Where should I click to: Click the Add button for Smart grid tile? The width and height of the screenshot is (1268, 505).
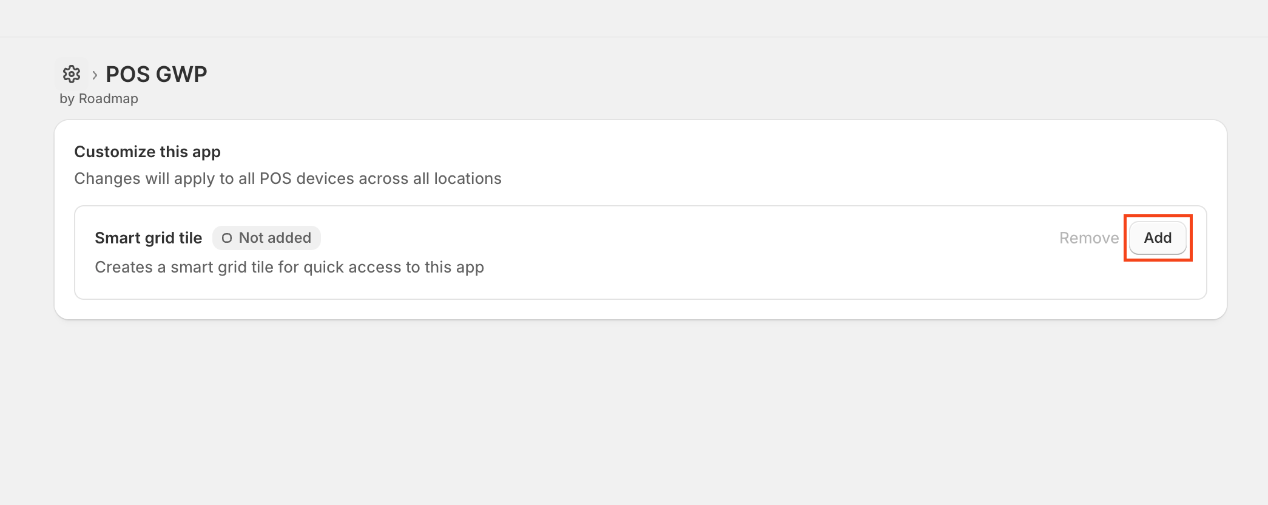tap(1157, 238)
